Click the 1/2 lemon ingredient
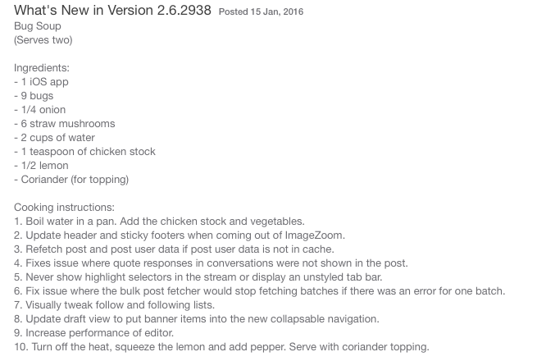The image size is (537, 361). coord(42,166)
